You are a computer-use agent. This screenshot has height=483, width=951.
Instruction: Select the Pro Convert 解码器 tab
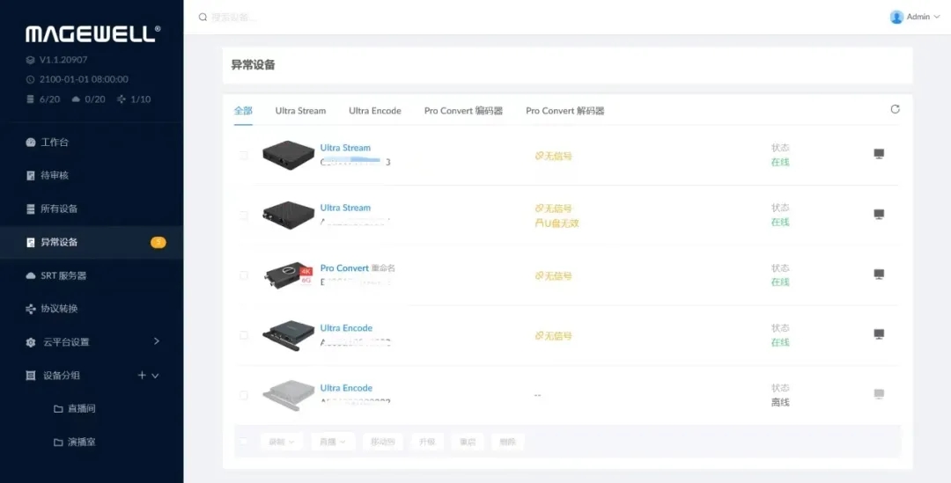[x=564, y=111]
